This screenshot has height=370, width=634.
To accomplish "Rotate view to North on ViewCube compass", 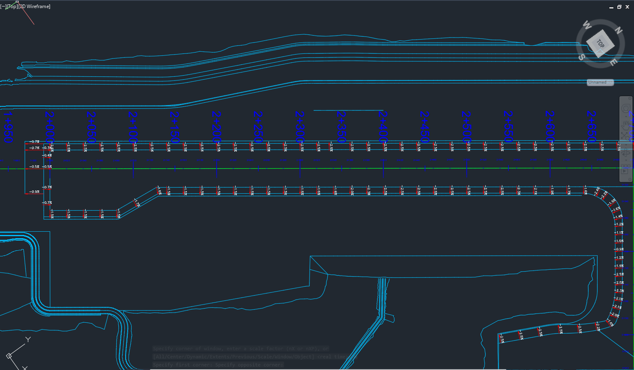I will 618,30.
